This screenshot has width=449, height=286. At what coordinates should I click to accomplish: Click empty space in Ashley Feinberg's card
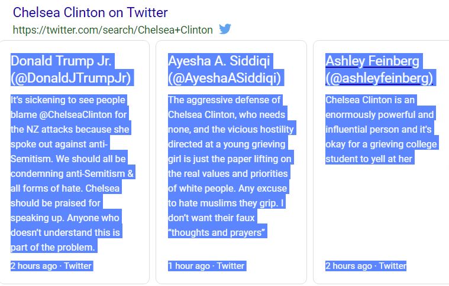pos(379,212)
